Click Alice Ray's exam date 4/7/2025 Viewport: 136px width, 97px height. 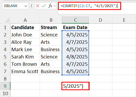click(75, 42)
